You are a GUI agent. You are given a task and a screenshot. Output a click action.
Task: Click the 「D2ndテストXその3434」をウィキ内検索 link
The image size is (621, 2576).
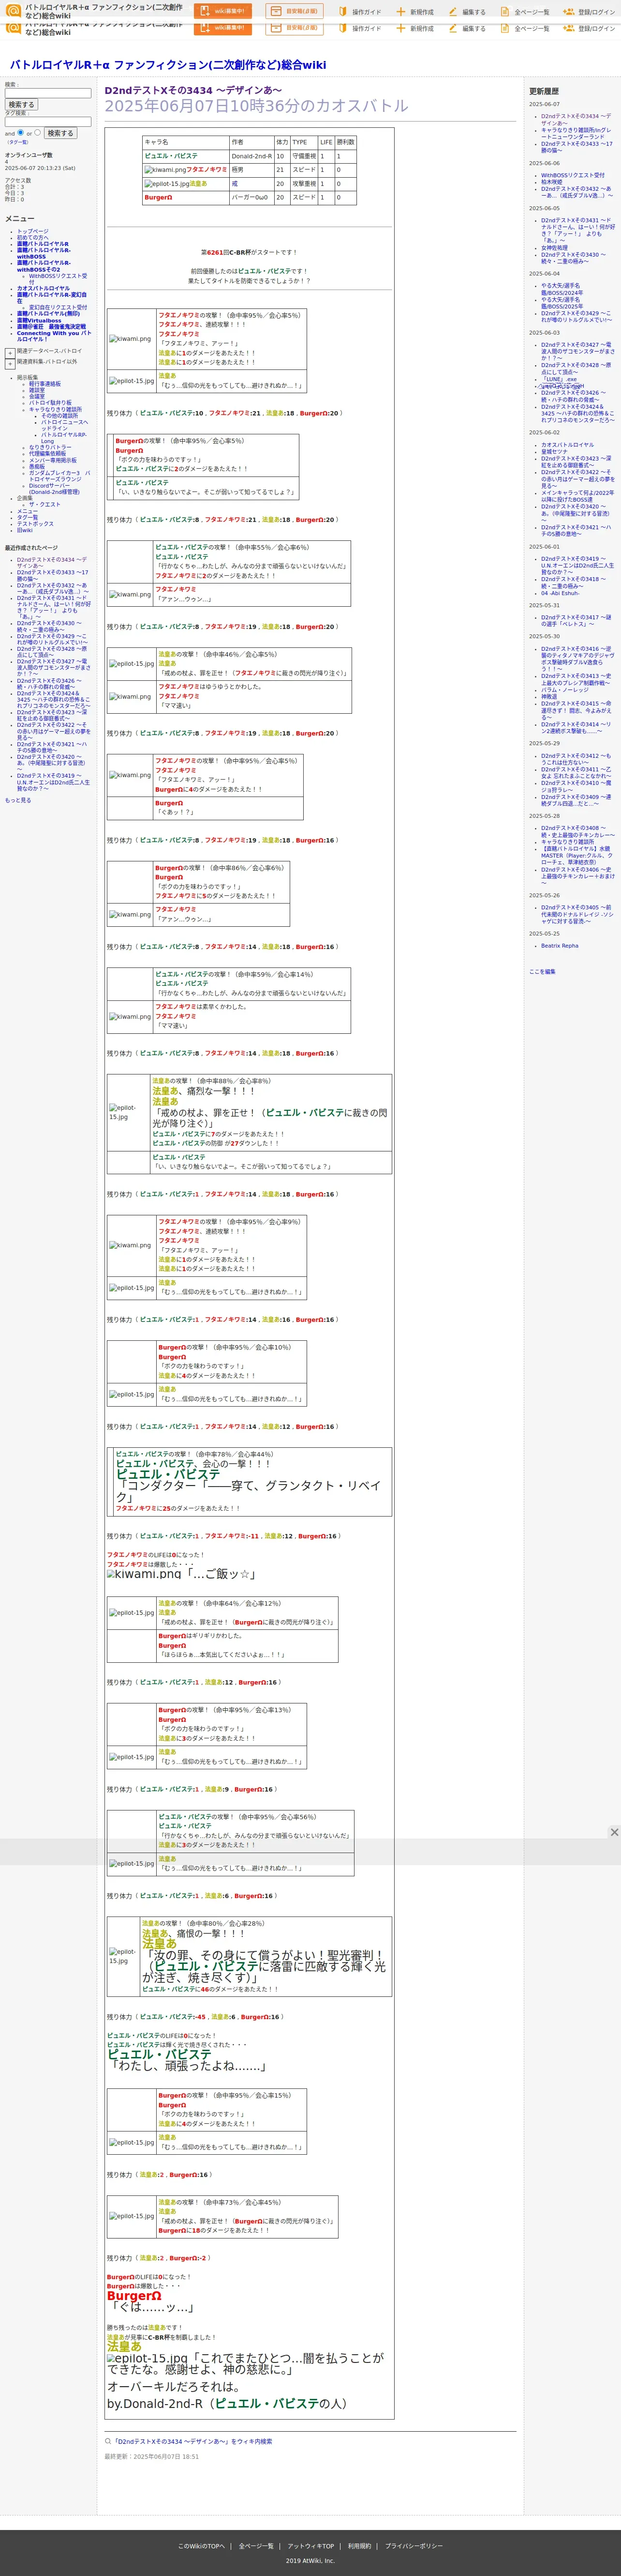(x=192, y=2441)
